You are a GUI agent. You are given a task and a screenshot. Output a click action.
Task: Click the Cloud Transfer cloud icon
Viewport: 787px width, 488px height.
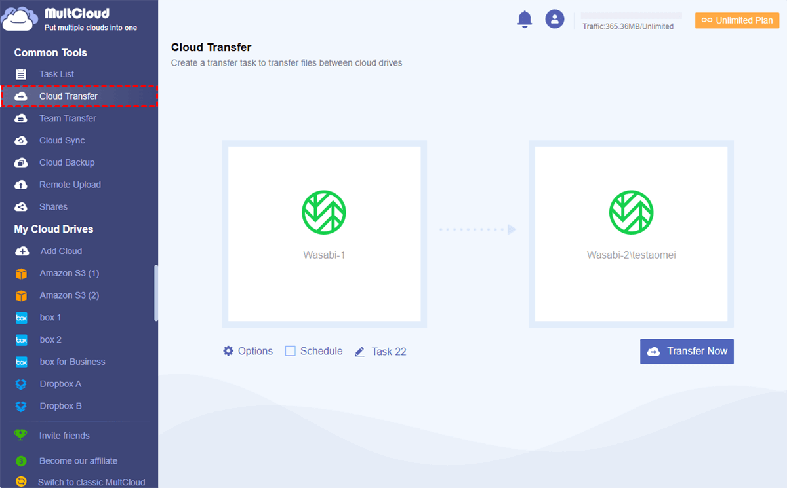pyautogui.click(x=21, y=96)
